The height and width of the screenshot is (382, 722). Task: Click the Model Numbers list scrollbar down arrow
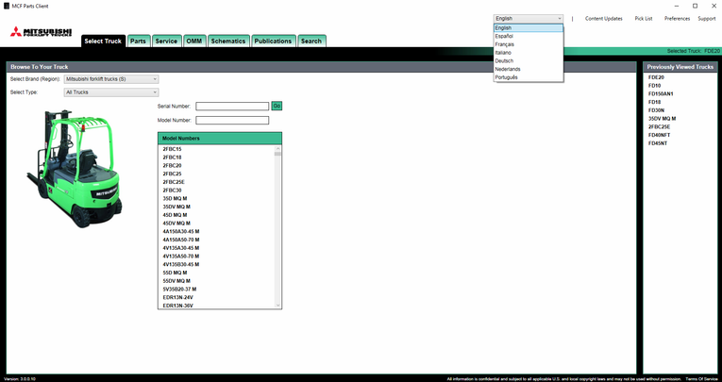click(278, 305)
